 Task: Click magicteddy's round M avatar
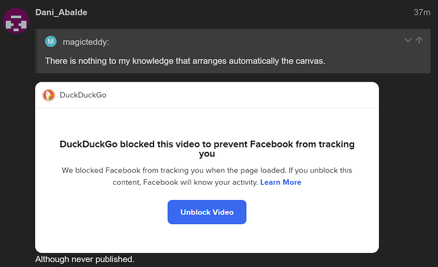tap(51, 42)
